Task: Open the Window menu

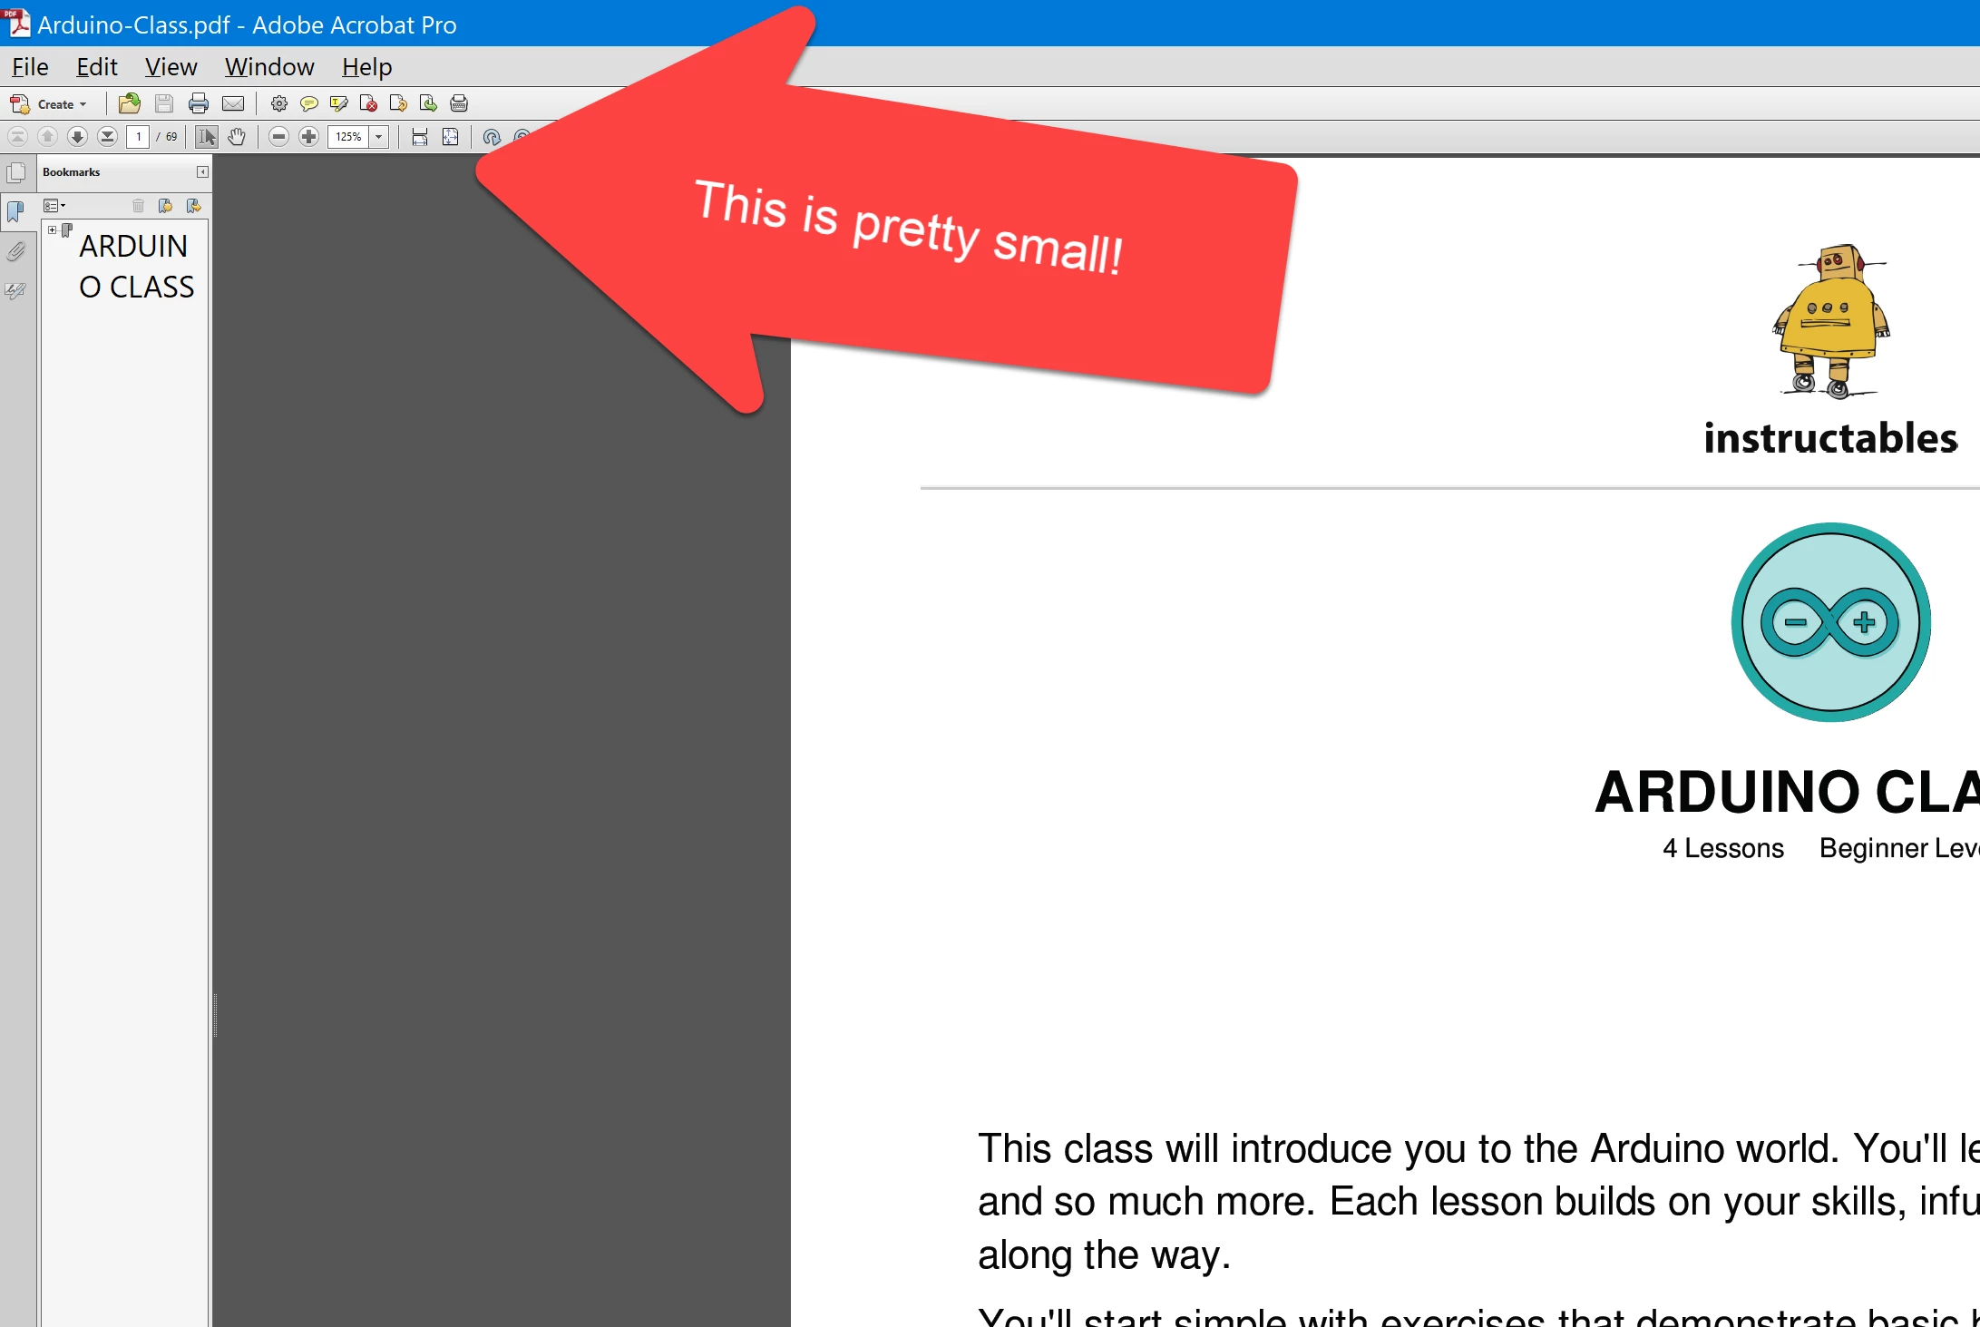Action: click(x=268, y=67)
